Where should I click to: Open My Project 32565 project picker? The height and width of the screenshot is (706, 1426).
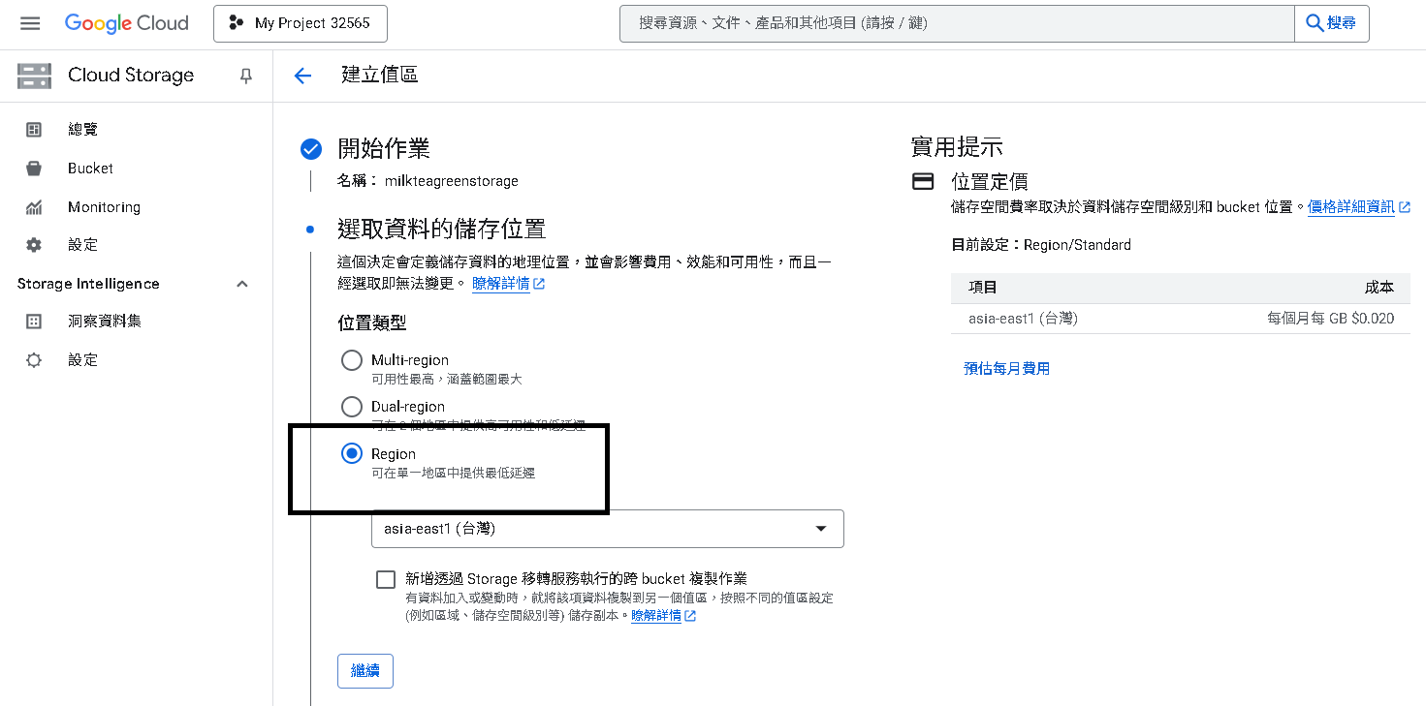click(x=301, y=23)
